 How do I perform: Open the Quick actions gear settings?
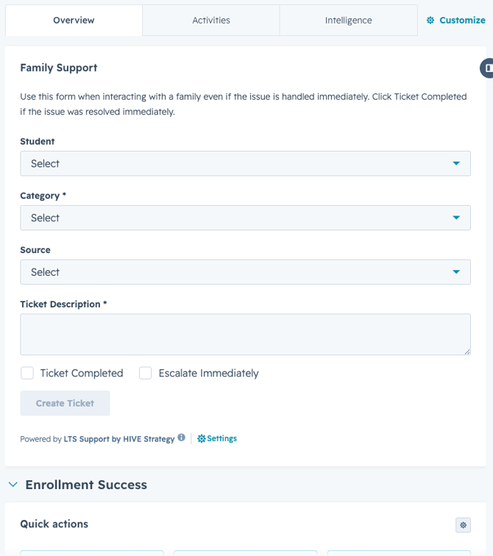click(x=463, y=525)
